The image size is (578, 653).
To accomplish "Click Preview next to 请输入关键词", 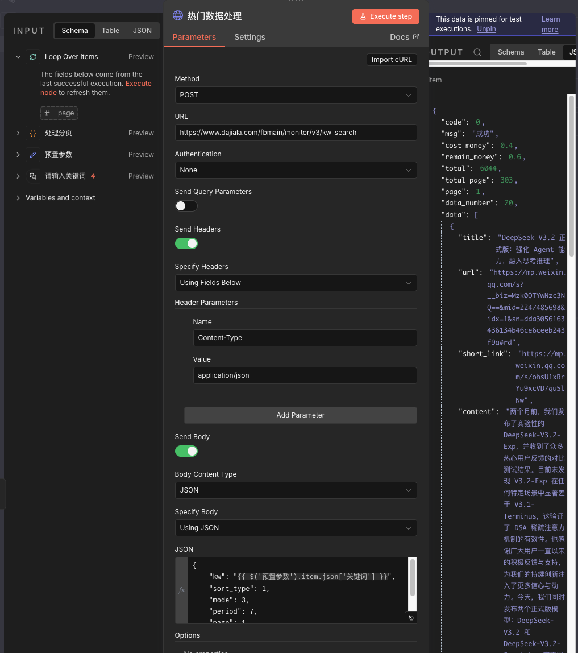I will [x=141, y=176].
